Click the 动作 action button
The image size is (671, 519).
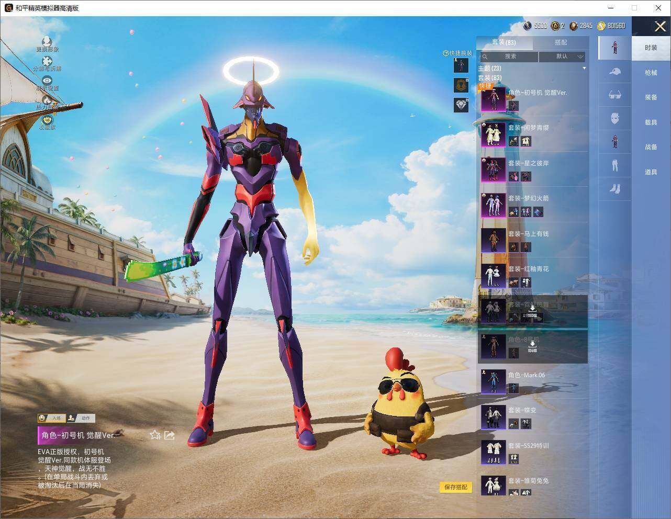click(x=81, y=418)
